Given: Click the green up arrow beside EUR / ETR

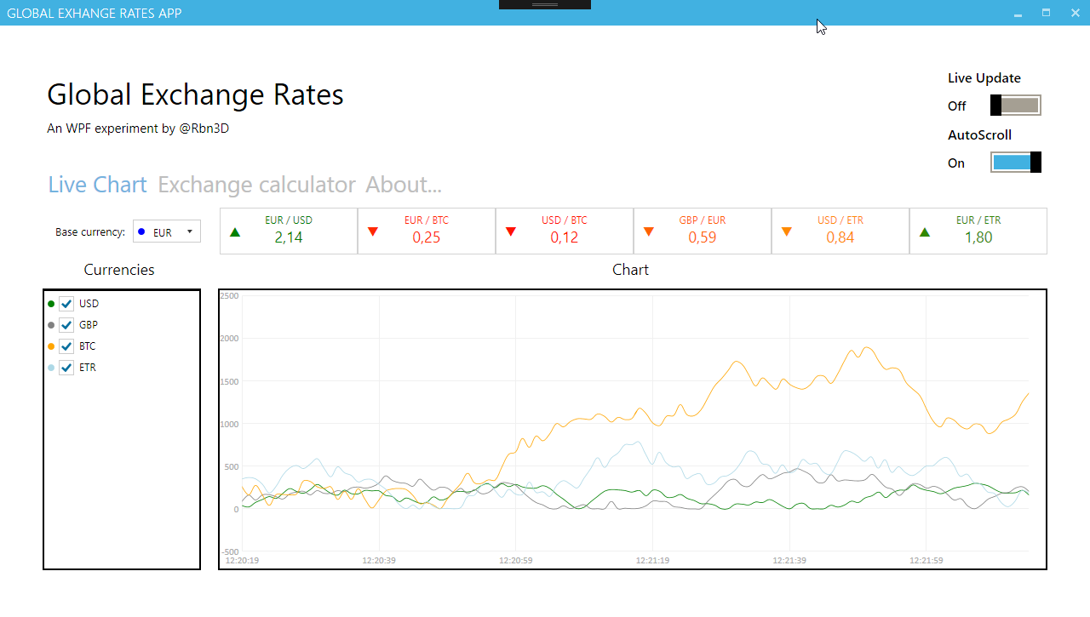Looking at the screenshot, I should click(925, 231).
